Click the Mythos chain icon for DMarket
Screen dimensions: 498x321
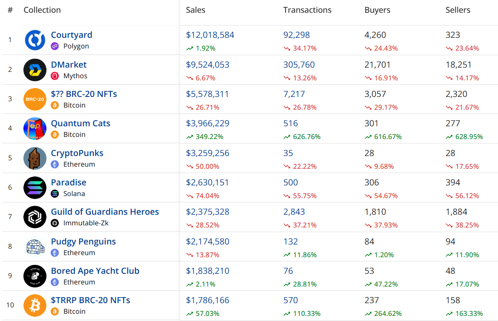coord(55,76)
